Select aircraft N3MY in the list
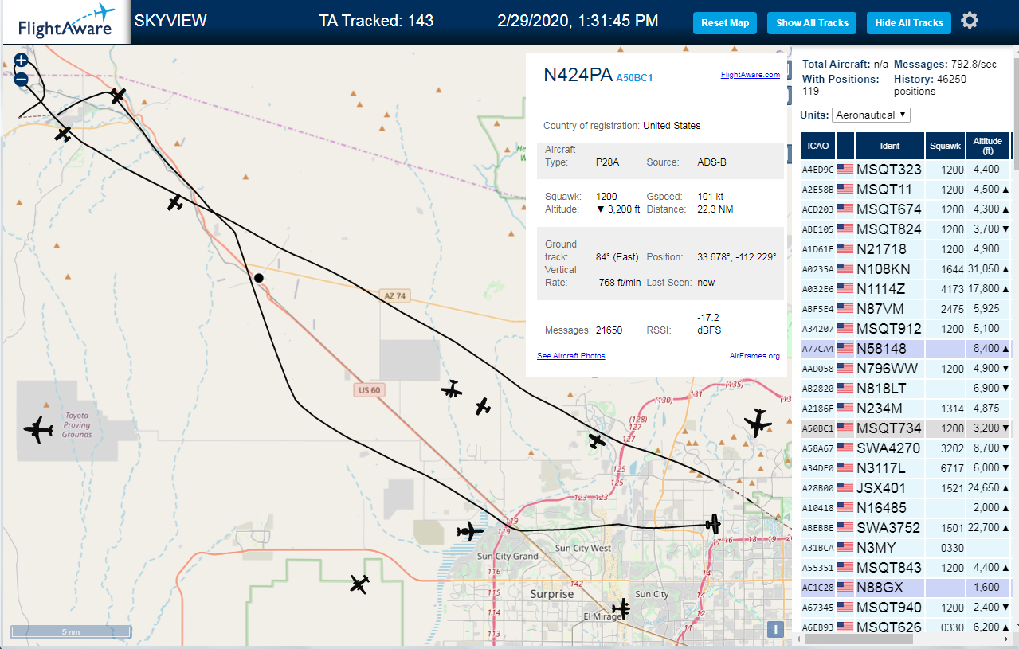The width and height of the screenshot is (1019, 649). point(906,548)
